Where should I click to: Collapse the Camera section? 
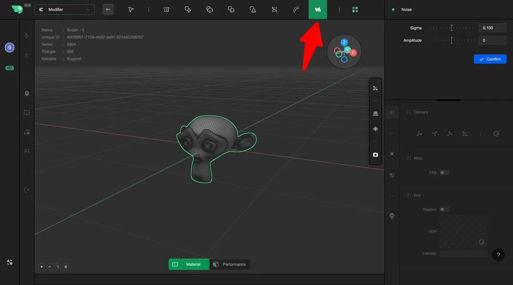coord(421,112)
